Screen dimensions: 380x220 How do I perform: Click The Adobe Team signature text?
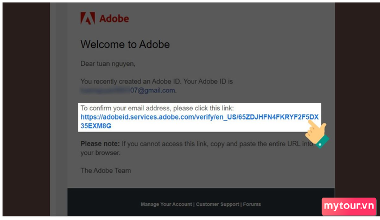tap(106, 171)
